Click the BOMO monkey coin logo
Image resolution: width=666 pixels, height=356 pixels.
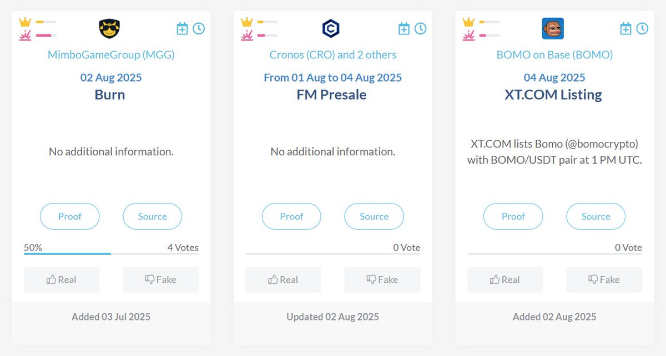(553, 28)
